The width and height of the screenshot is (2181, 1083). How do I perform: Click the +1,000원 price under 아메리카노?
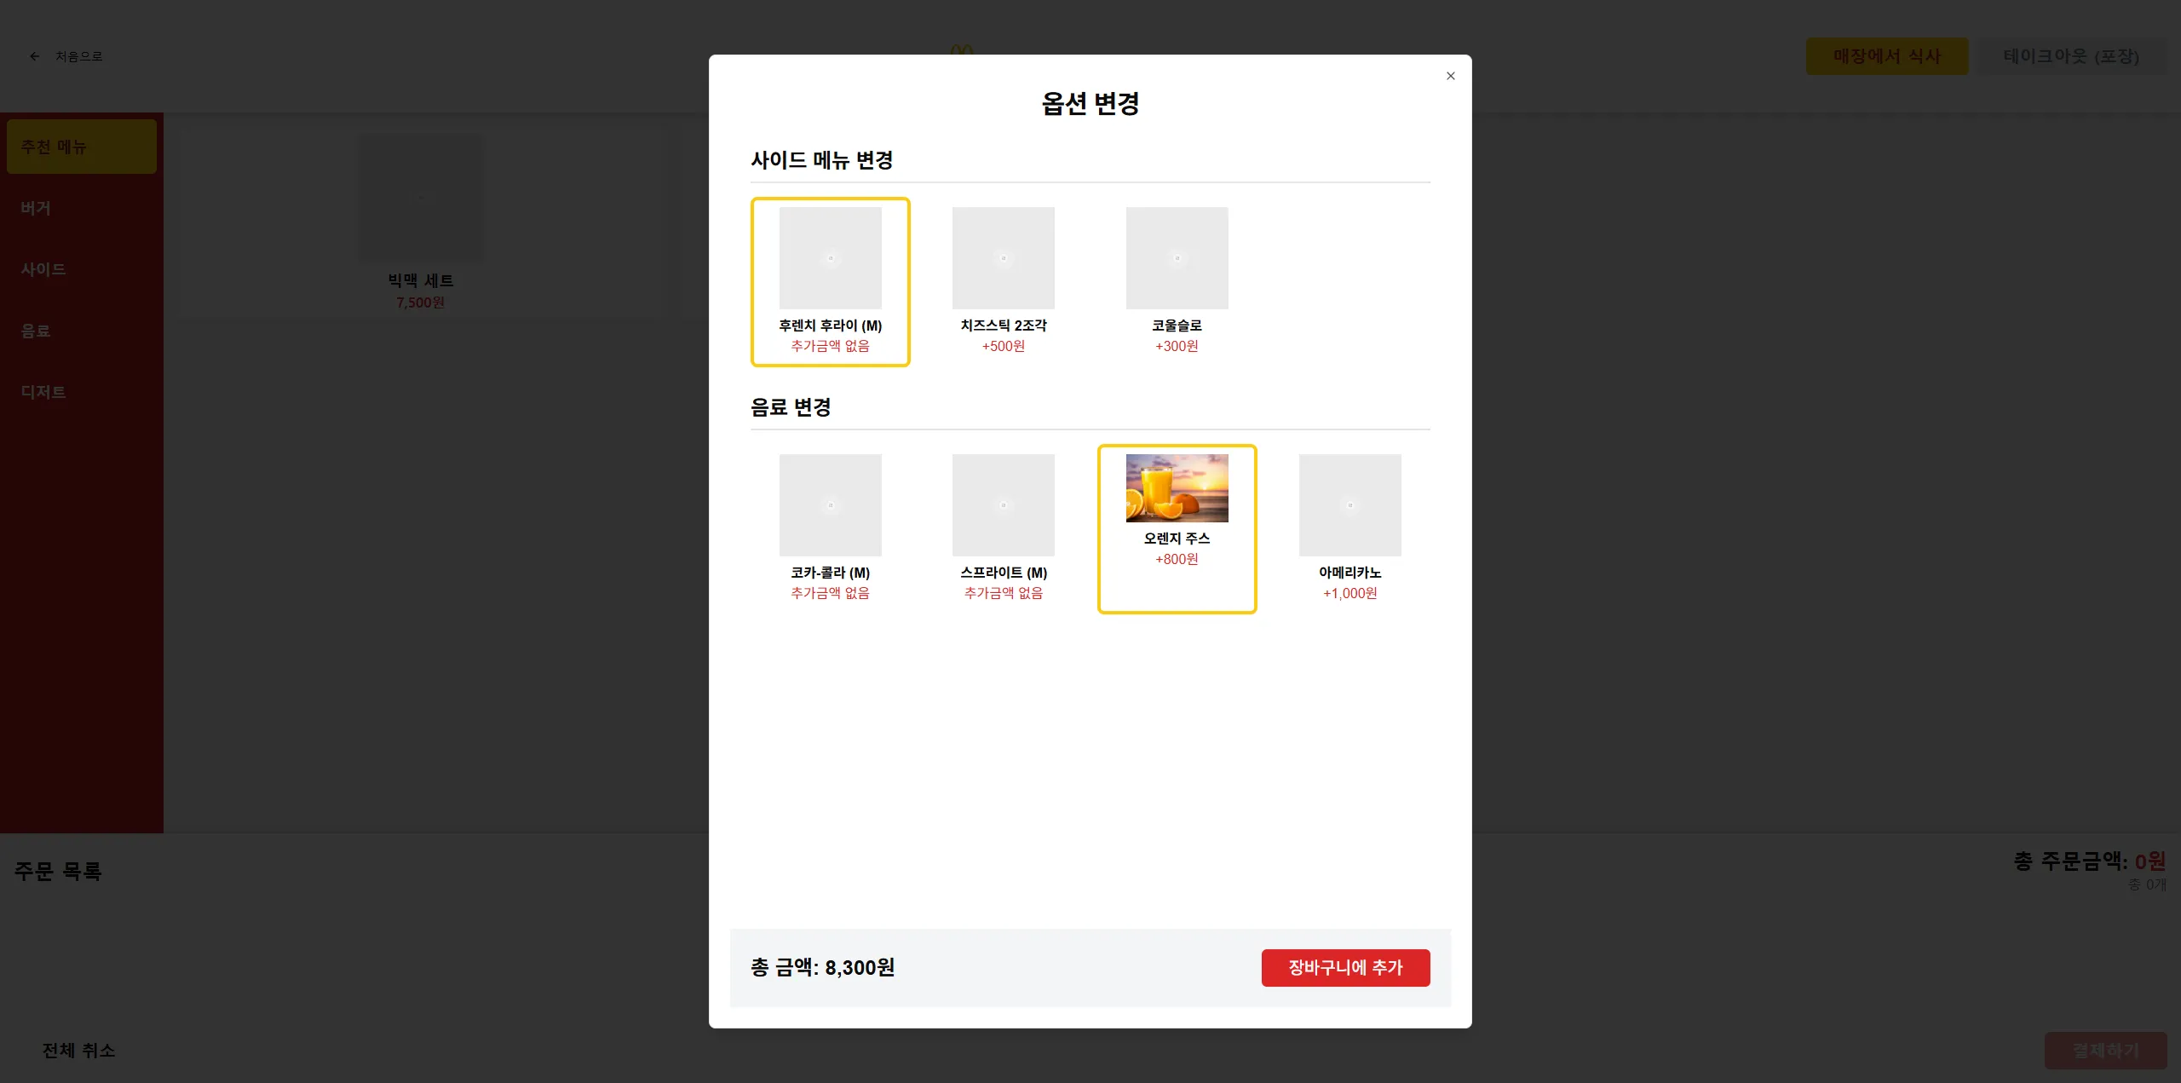point(1349,593)
